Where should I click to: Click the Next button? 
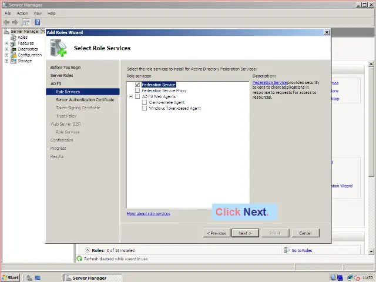pyautogui.click(x=245, y=233)
